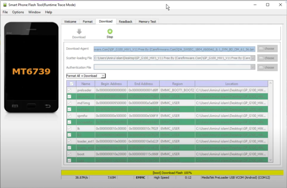The image size is (287, 188).
Task: Switch to the Welcome tab
Action: pyautogui.click(x=70, y=21)
